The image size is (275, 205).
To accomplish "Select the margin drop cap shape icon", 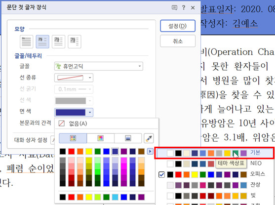I will 75,42.
